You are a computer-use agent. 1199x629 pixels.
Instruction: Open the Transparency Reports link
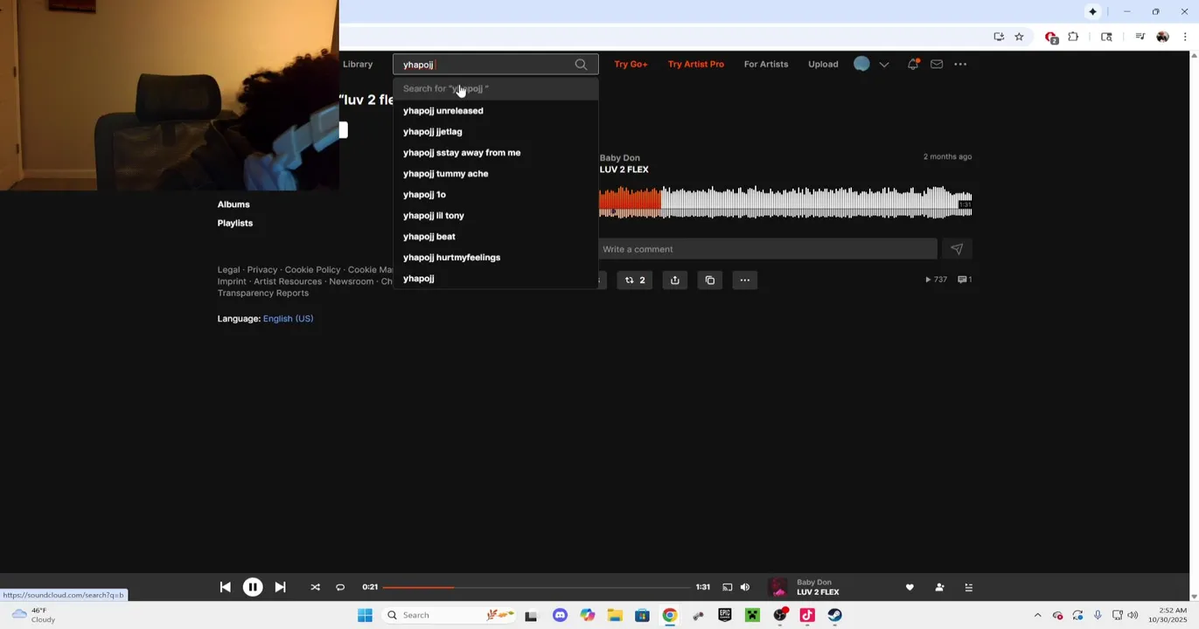[x=262, y=294]
